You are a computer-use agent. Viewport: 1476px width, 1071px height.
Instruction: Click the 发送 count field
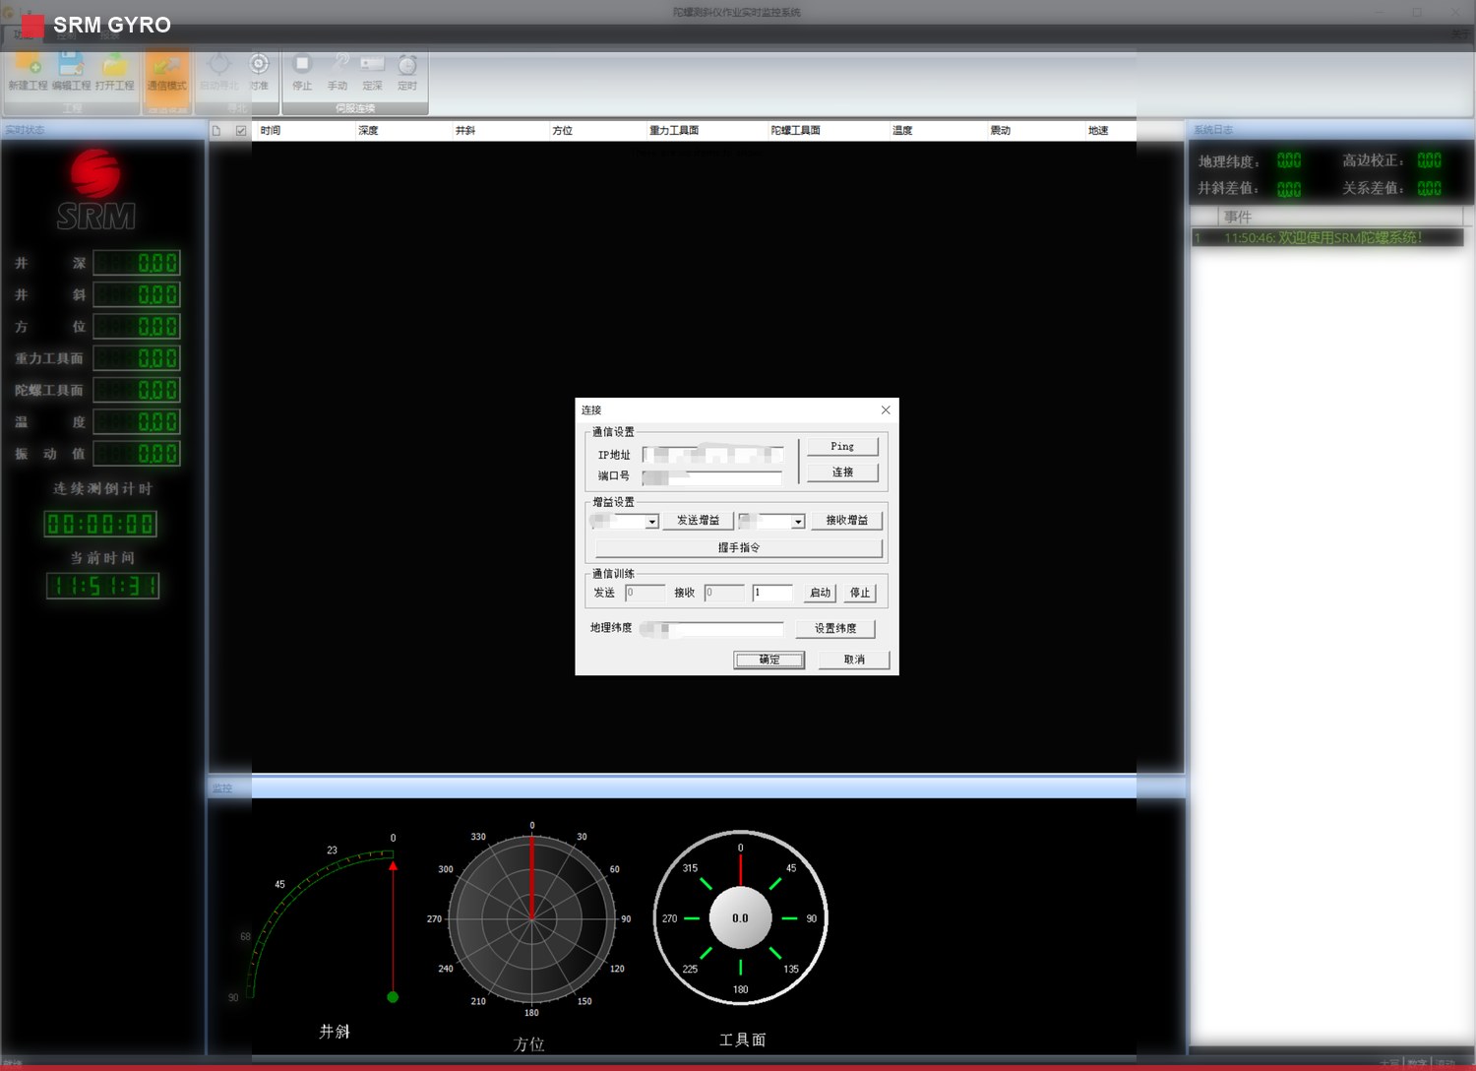point(646,593)
